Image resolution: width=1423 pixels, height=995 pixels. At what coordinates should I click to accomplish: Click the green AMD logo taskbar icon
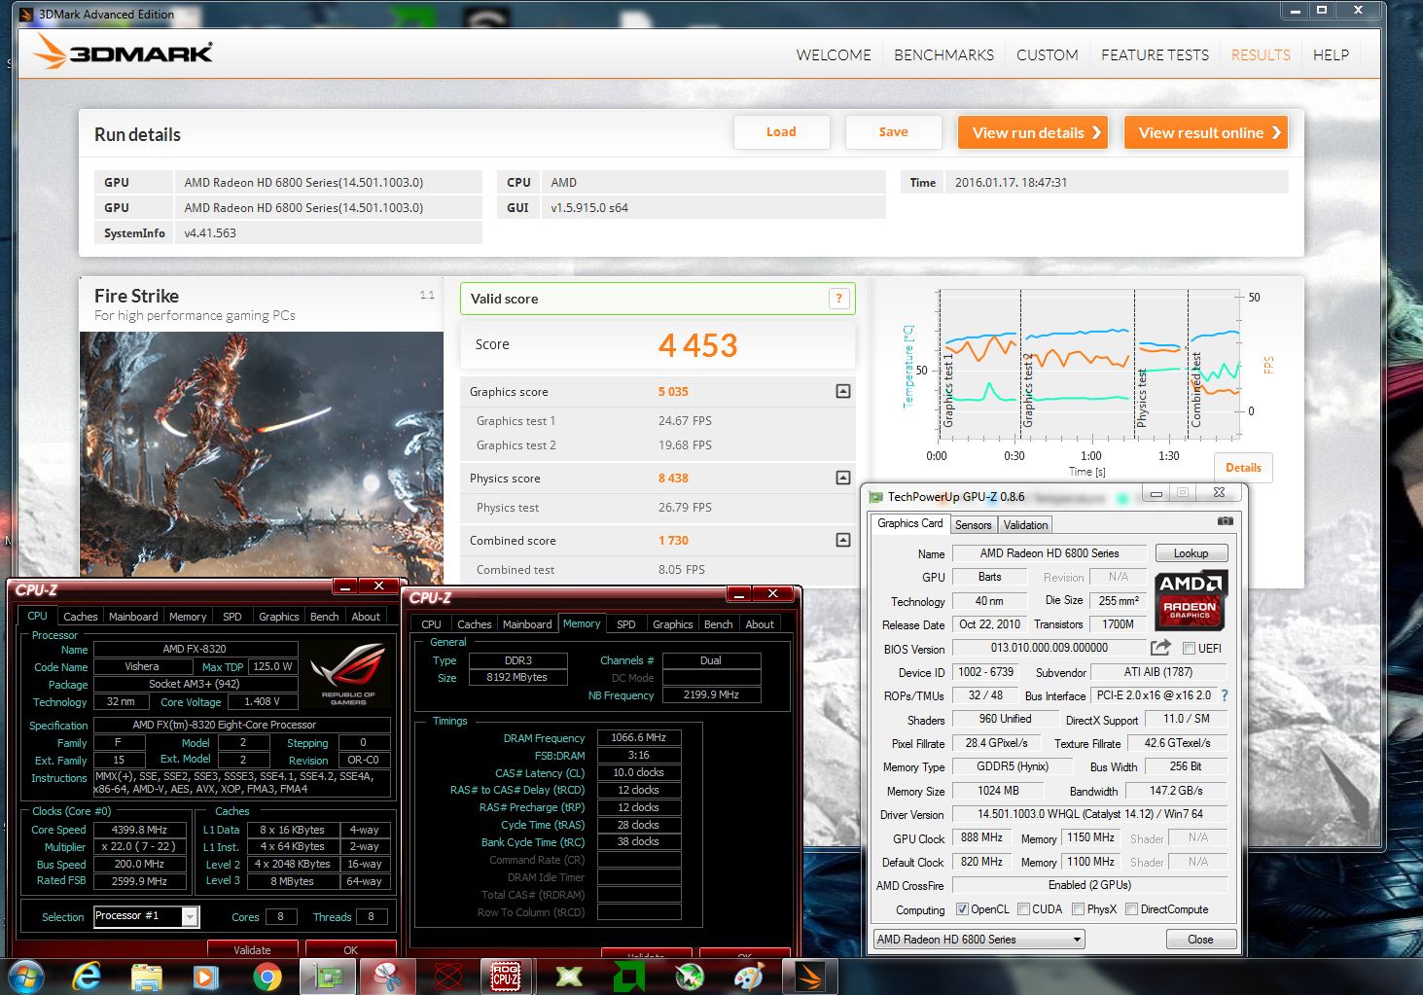pyautogui.click(x=629, y=977)
